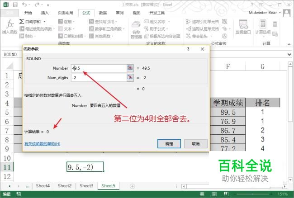The width and height of the screenshot is (294, 198).
Task: Open the Watch Window
Action: click(x=243, y=27)
